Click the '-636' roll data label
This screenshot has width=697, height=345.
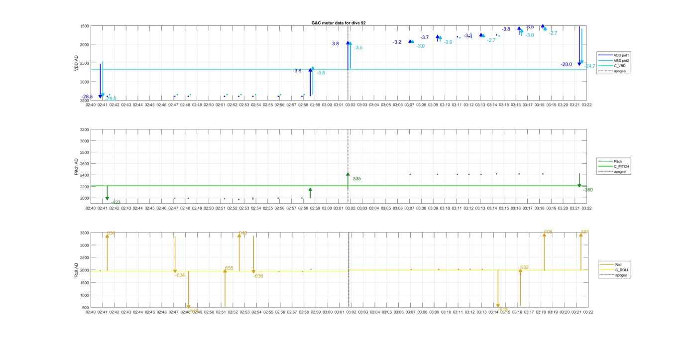(258, 276)
